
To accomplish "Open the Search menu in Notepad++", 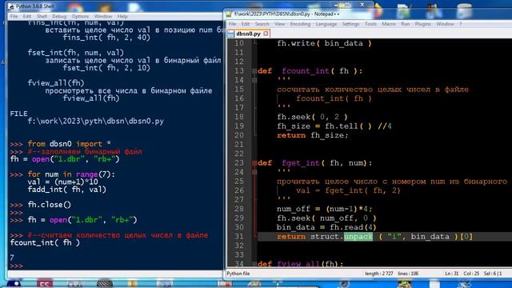I will point(262,24).
